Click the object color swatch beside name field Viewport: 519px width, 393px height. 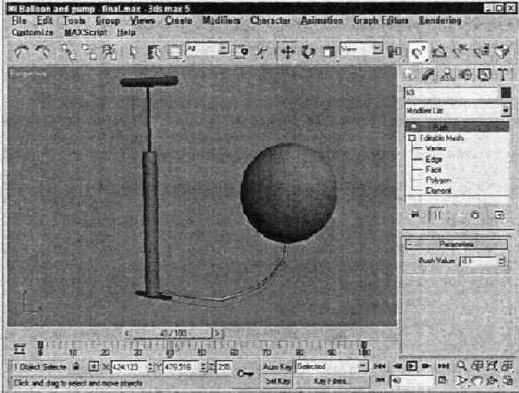tap(505, 93)
